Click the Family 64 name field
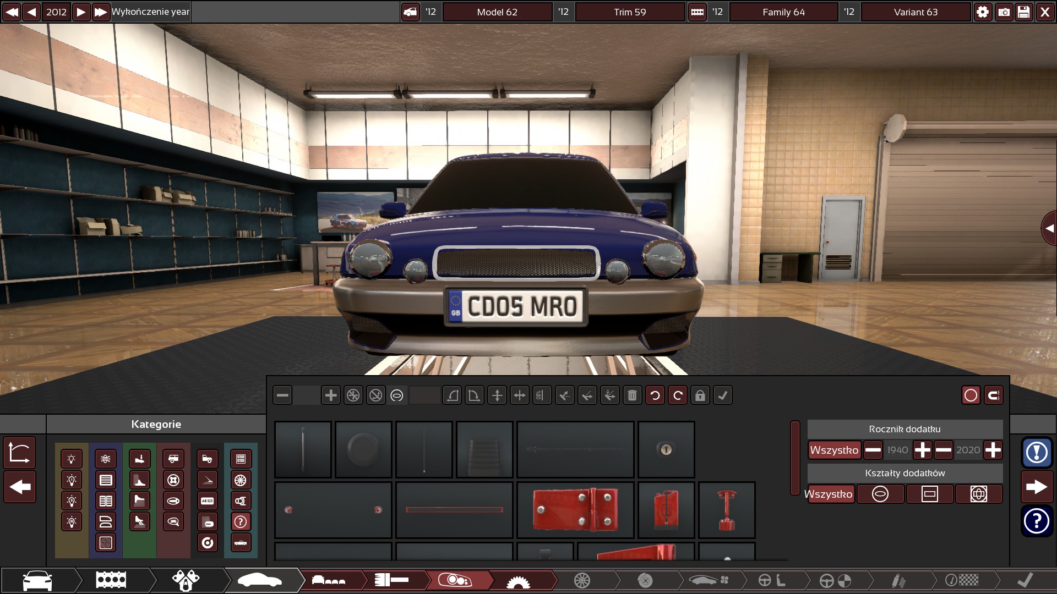The width and height of the screenshot is (1057, 594). tap(783, 12)
